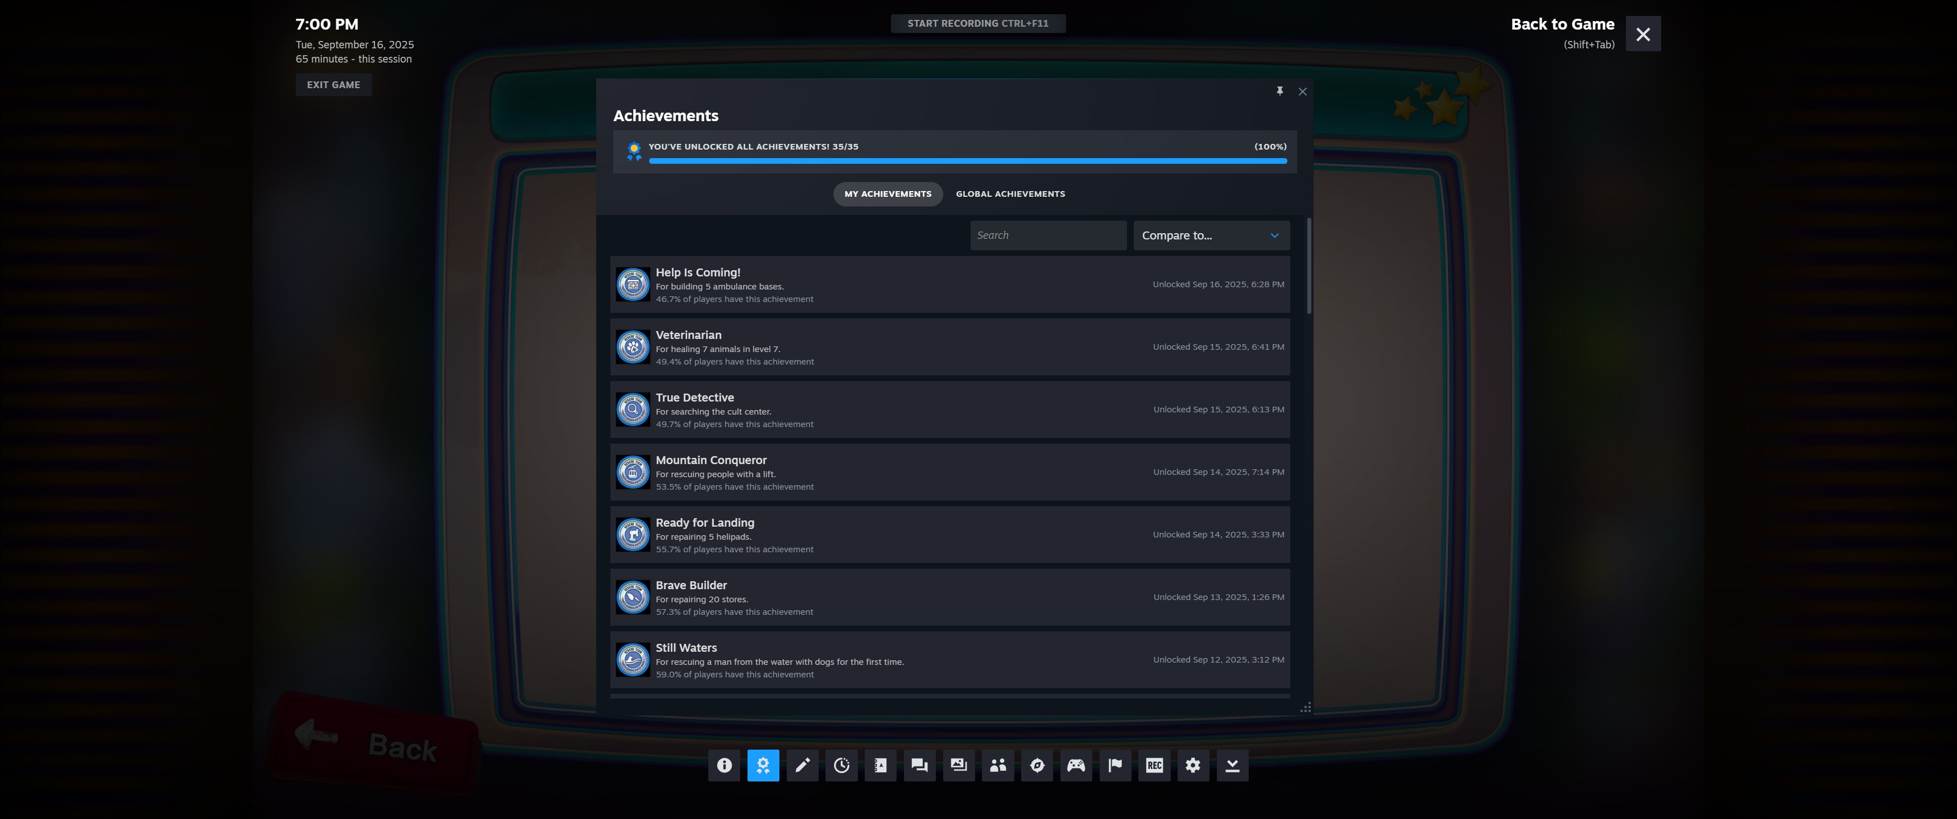
Task: Open the guides book icon
Action: click(881, 765)
